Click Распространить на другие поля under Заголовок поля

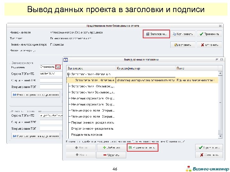(36, 95)
